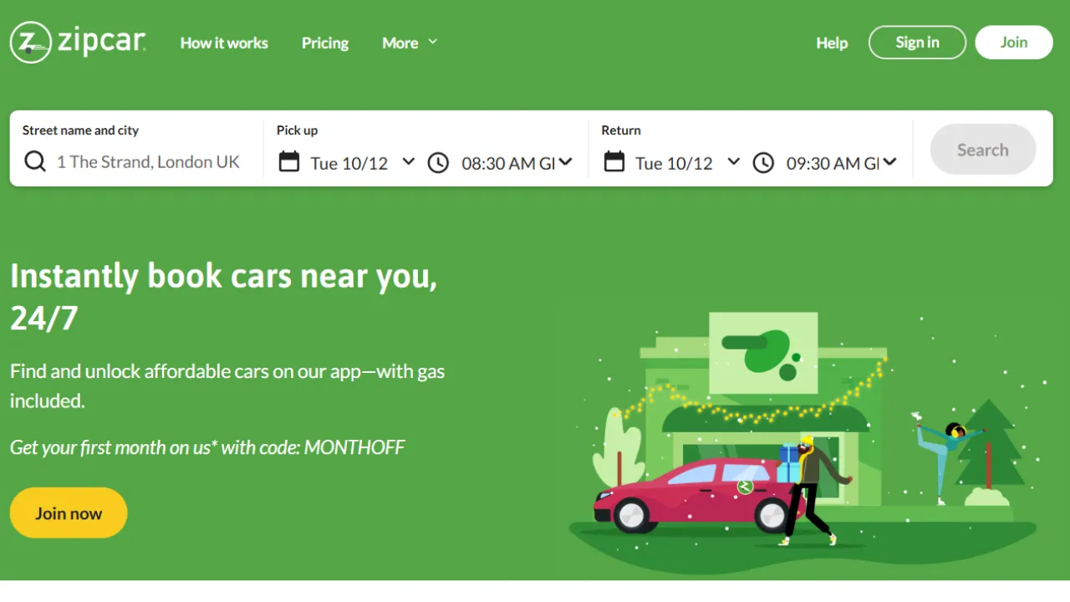Open the Help link

tap(832, 43)
